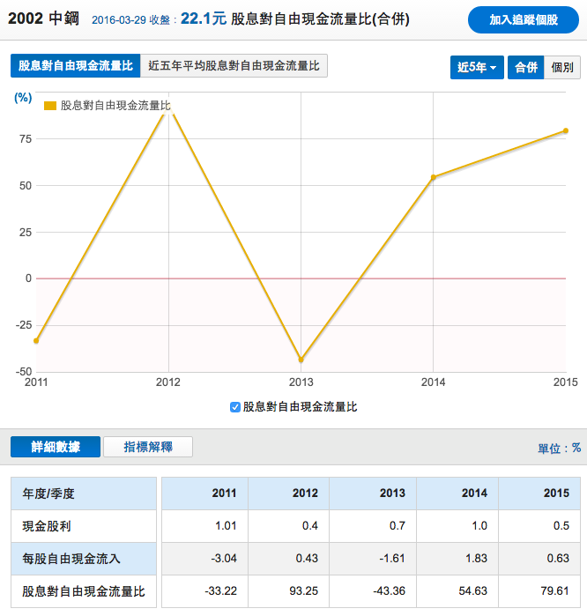Select the 個別 individual toggle
Screen dimensions: 587x616
[562, 67]
